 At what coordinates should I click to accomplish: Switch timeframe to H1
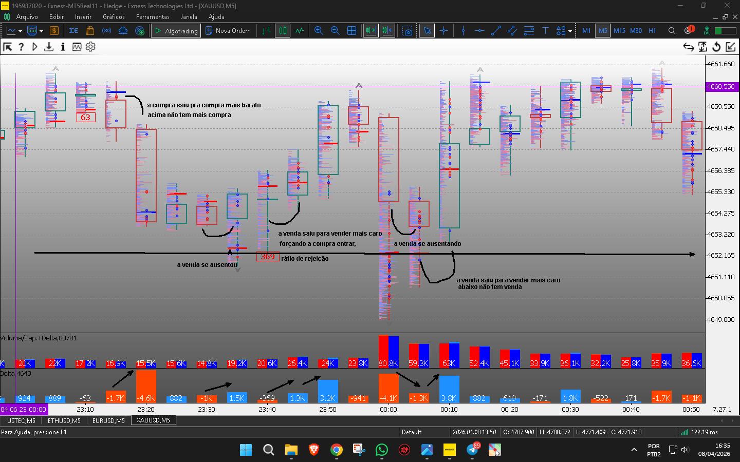[x=652, y=31]
